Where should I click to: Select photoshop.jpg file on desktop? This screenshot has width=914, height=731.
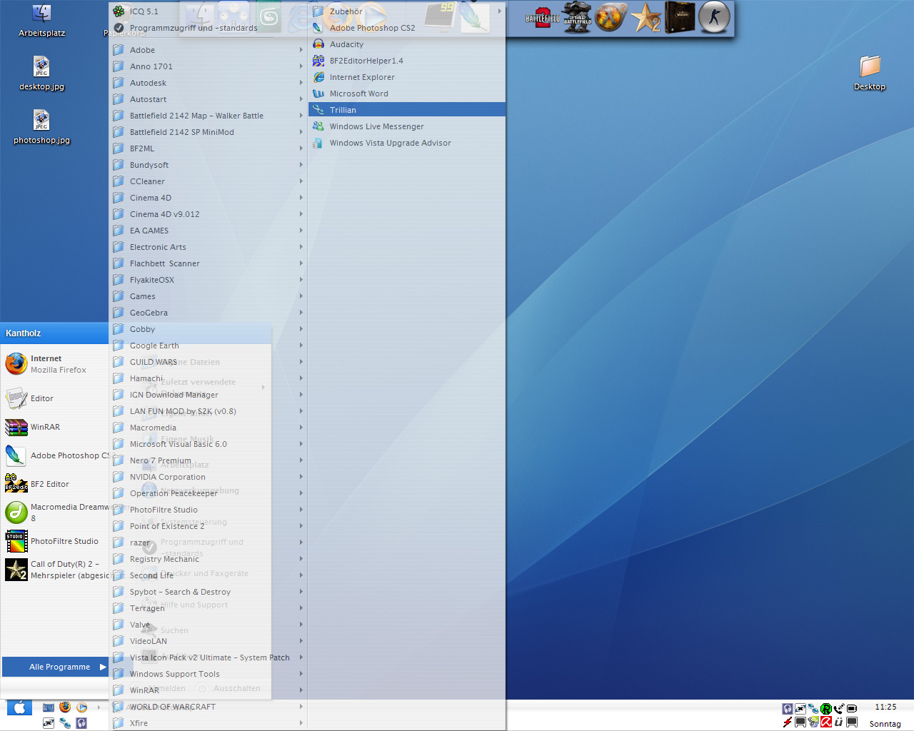click(41, 127)
